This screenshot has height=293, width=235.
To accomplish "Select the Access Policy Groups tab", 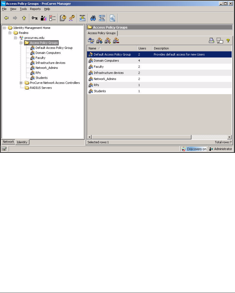I will coord(102,33).
